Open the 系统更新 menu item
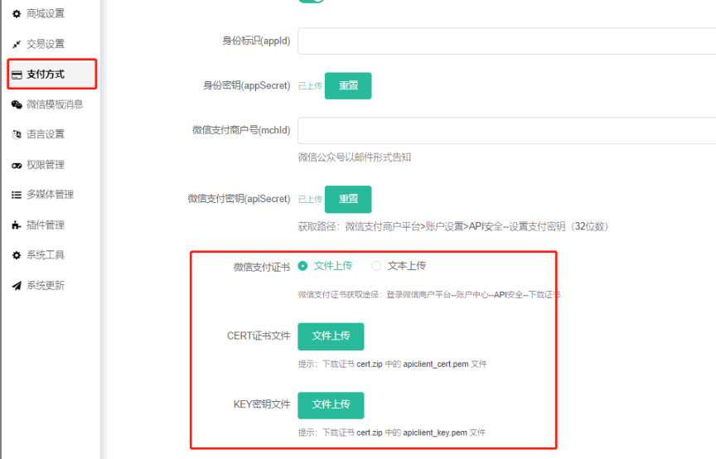This screenshot has height=459, width=716. pos(45,286)
